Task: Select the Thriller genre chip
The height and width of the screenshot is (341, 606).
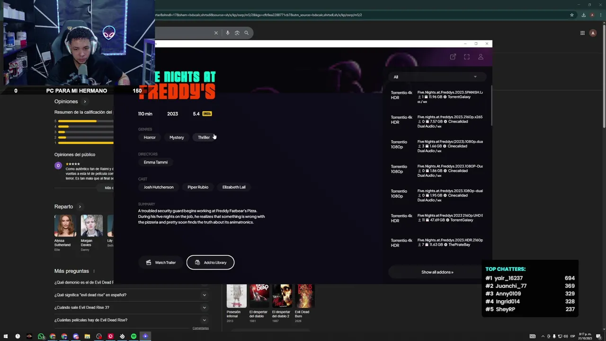Action: click(204, 137)
